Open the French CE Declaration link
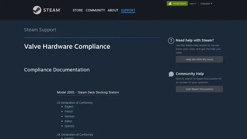The width and height of the screenshot is (247, 139). tap(69, 112)
